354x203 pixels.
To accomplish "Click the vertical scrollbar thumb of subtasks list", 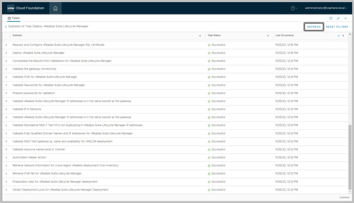I will click(350, 157).
